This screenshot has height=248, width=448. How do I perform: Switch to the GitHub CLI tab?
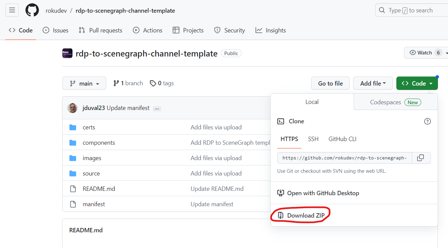(342, 139)
